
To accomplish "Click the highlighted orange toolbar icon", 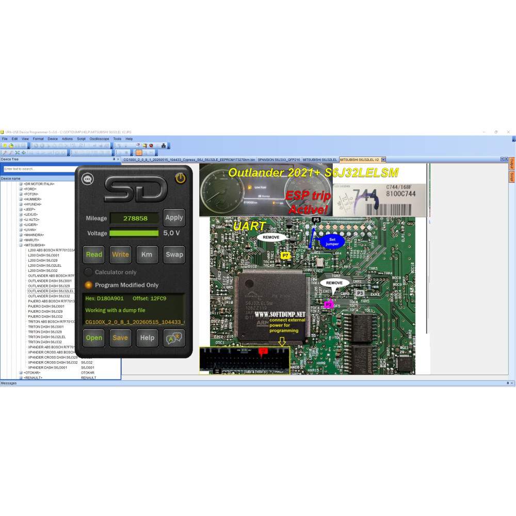I will [x=139, y=153].
